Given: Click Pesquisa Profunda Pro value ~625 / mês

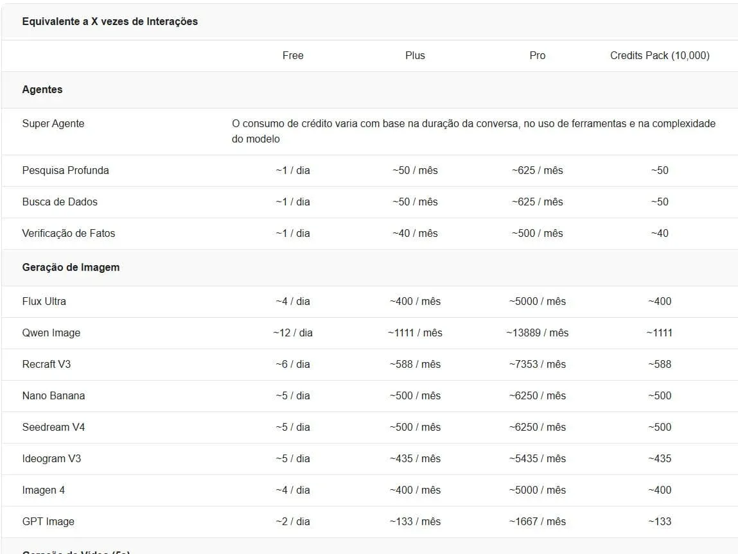Looking at the screenshot, I should tap(538, 170).
